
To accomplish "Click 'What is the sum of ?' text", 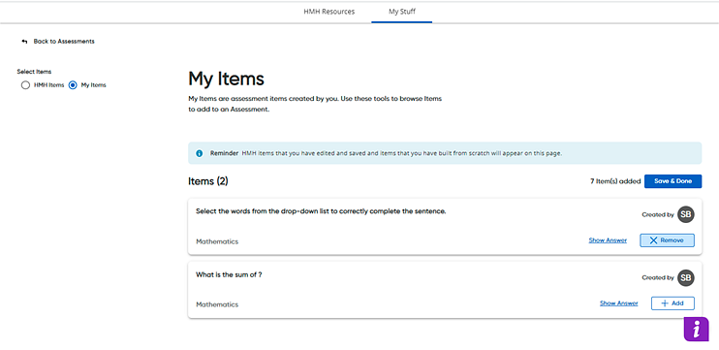I will tap(229, 274).
